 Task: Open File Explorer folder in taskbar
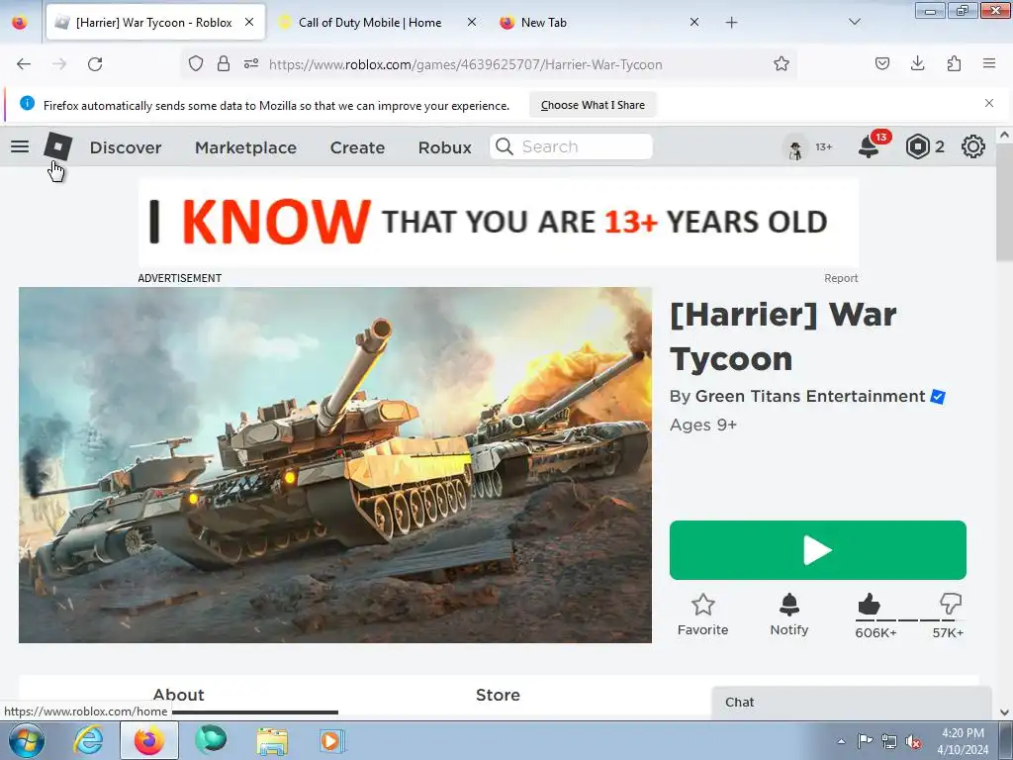tap(272, 740)
